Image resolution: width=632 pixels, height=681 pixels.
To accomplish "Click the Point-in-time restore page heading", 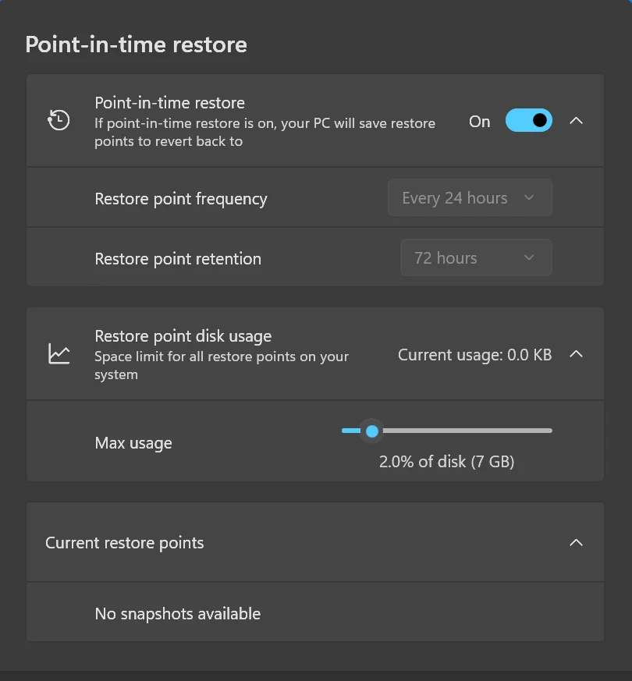I will click(x=137, y=44).
